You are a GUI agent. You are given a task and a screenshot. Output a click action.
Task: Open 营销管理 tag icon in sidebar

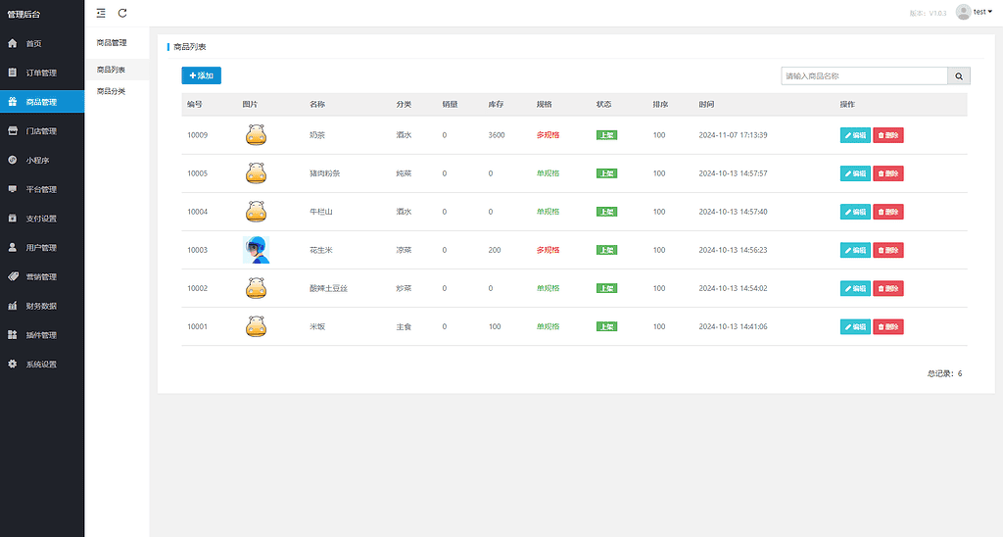[x=12, y=276]
